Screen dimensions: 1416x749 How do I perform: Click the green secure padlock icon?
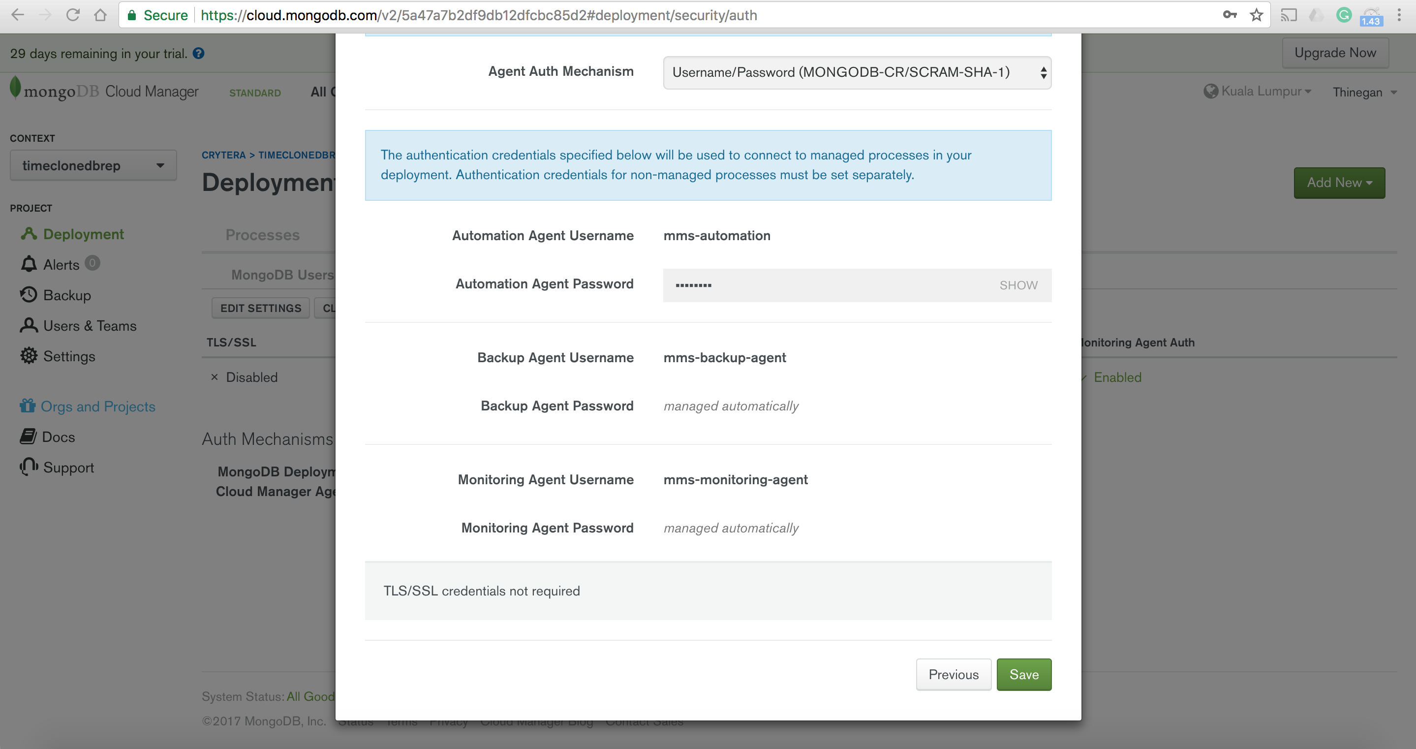[132, 15]
